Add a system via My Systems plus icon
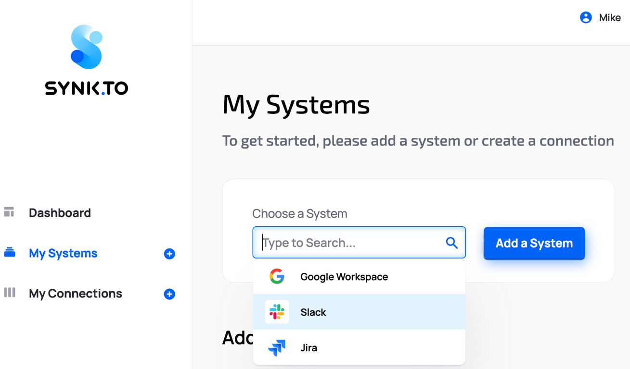The image size is (630, 369). tap(169, 254)
